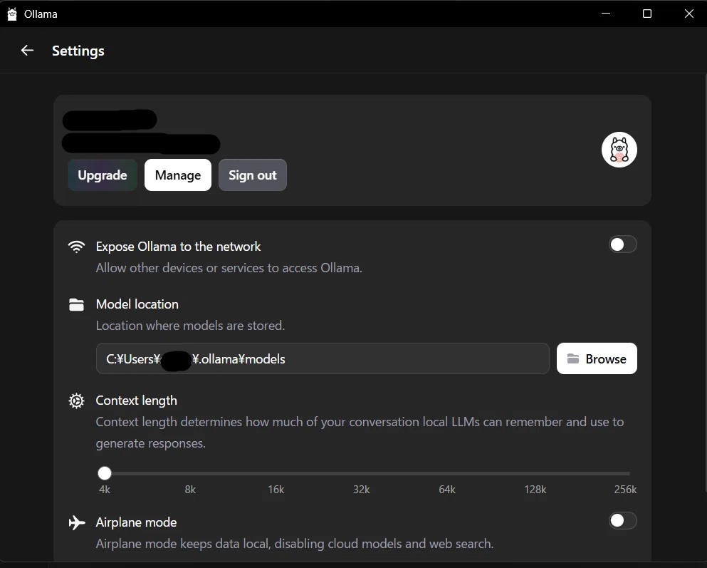Screen dimensions: 707x568
Task: Click the Wi-Fi network icon
Action: 76,247
